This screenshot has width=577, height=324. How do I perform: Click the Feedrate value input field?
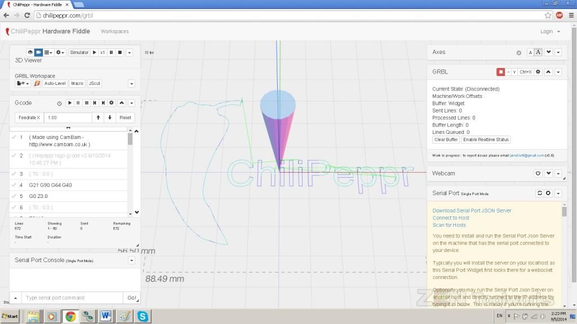pos(68,118)
